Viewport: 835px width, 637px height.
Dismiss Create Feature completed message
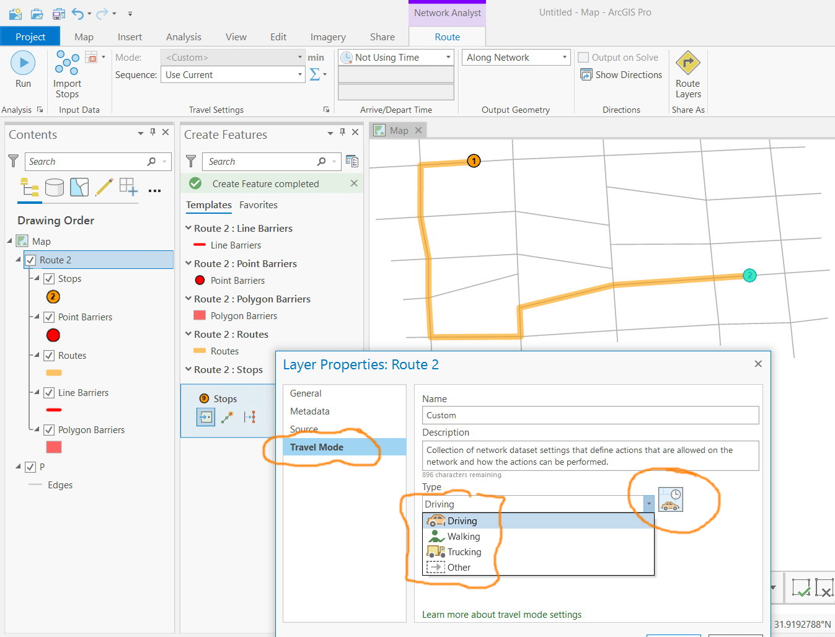tap(354, 183)
